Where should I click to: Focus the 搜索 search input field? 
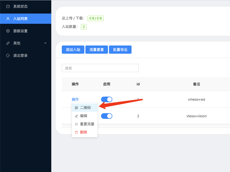tap(100, 68)
